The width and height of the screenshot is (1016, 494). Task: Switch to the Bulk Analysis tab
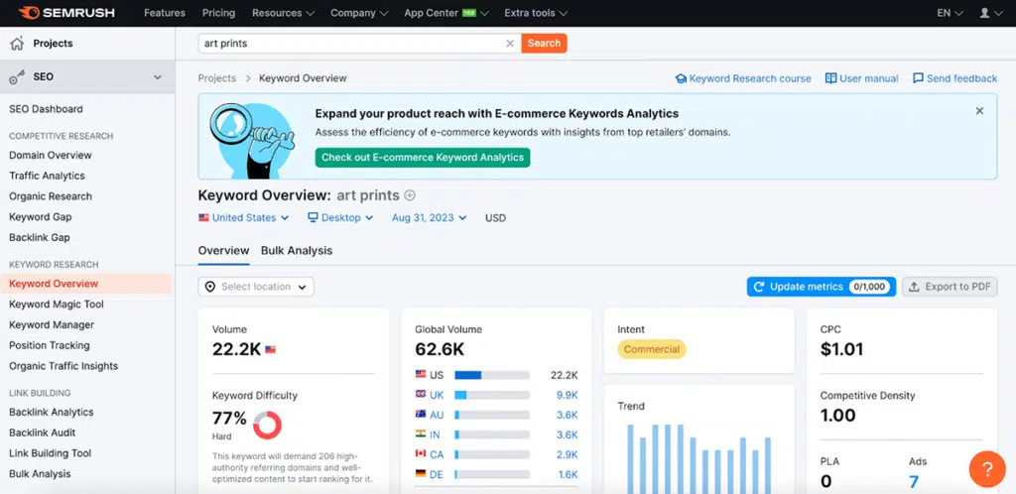coord(297,251)
